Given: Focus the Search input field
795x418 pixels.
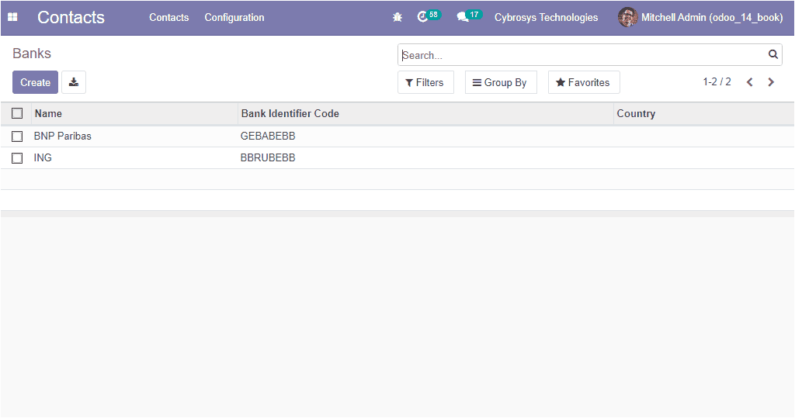Looking at the screenshot, I should point(583,55).
